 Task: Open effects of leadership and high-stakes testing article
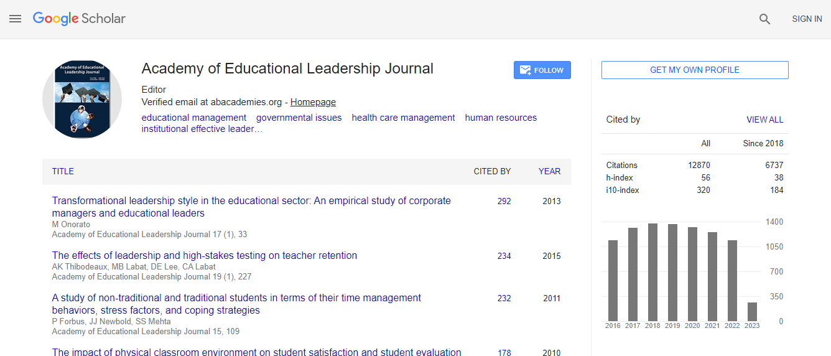pos(205,255)
